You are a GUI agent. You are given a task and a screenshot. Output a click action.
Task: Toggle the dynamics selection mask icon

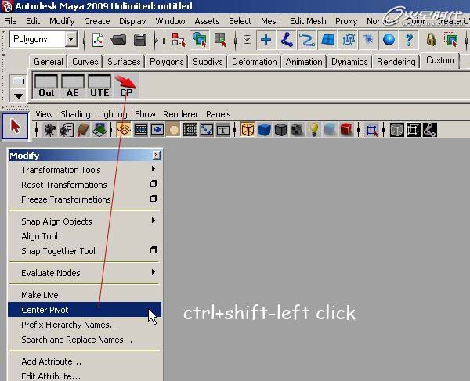[368, 40]
